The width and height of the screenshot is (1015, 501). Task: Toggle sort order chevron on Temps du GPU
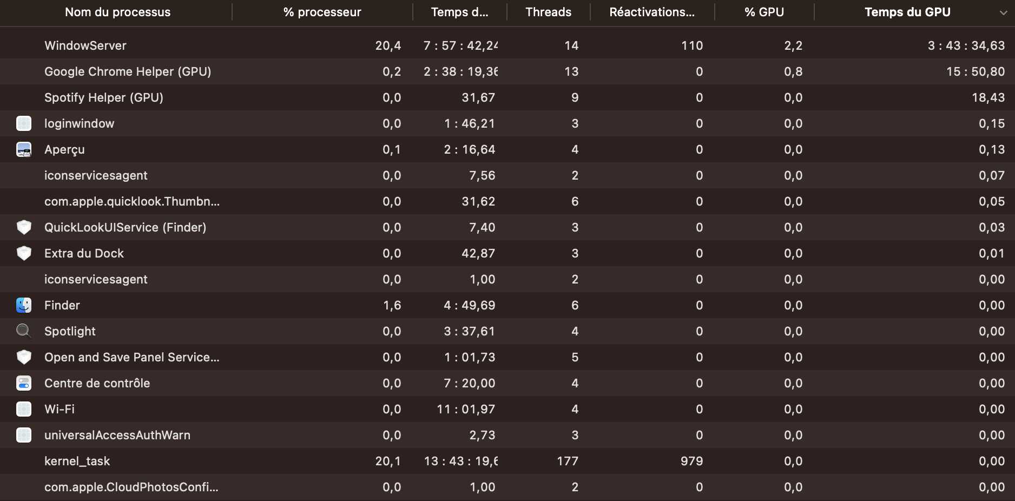[1003, 12]
